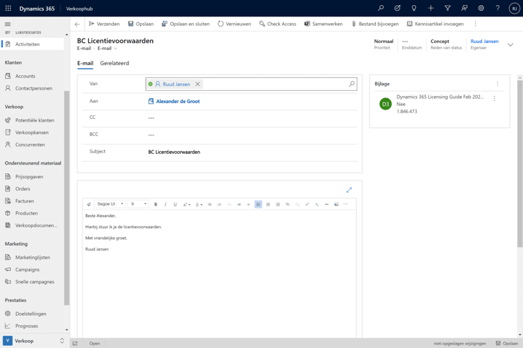
Task: Click the form vertical scrollbar
Action: point(519,163)
